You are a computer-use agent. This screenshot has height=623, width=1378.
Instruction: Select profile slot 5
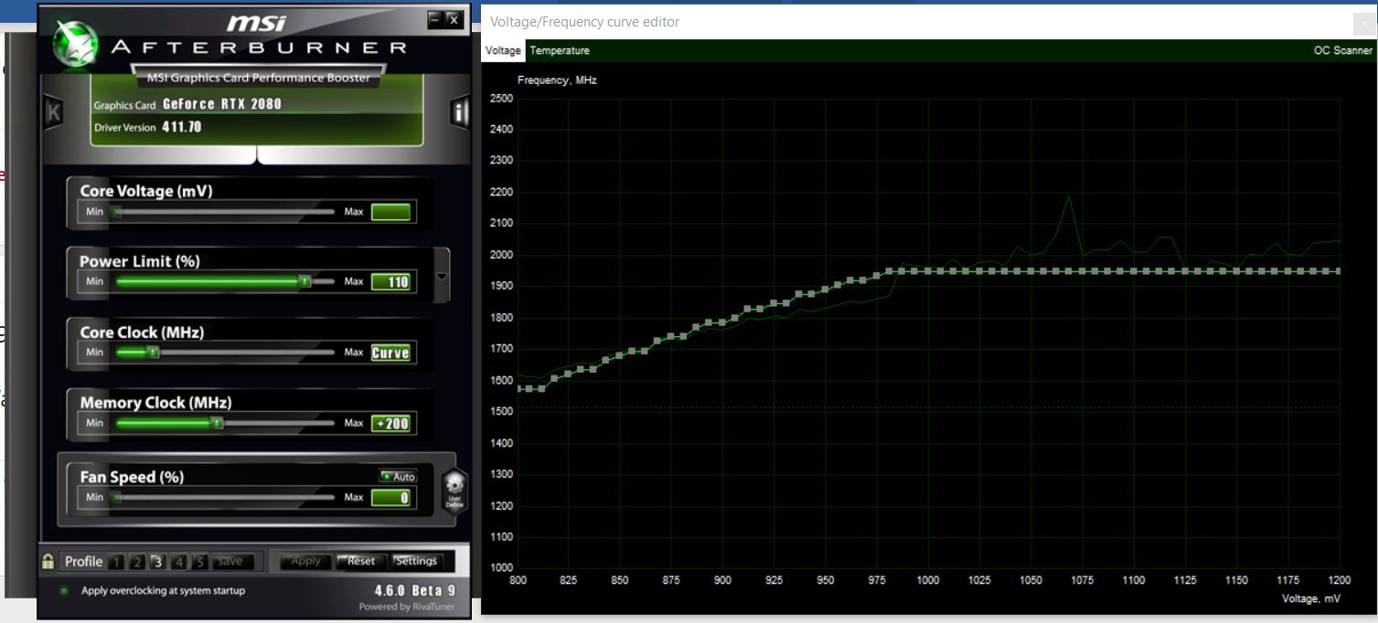click(200, 562)
